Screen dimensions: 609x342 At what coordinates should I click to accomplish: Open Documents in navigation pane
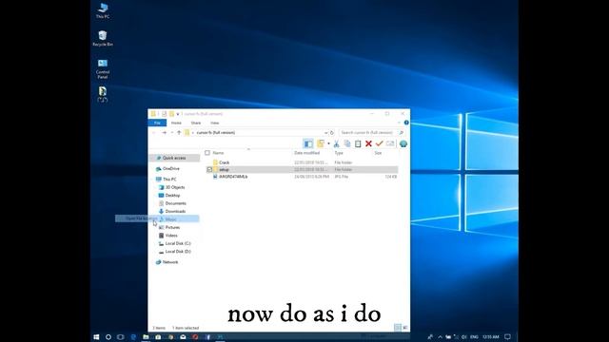point(175,203)
